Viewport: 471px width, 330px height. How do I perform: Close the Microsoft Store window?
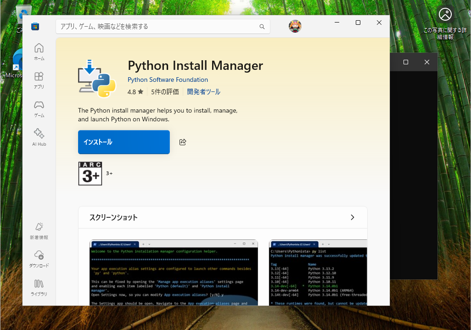point(379,23)
